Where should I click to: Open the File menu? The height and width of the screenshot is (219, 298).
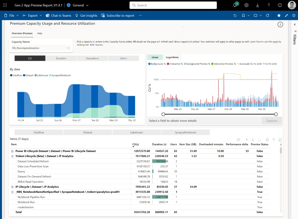tap(11, 16)
